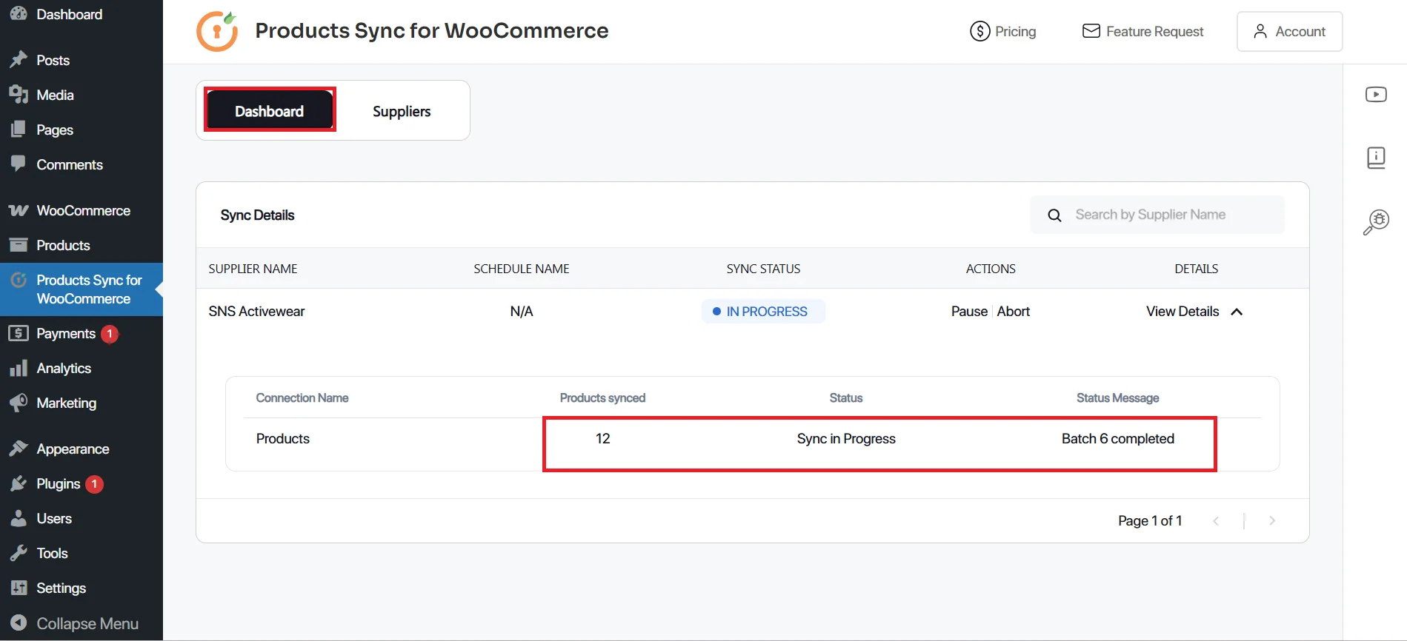Click Plugins update count badge

pyautogui.click(x=94, y=484)
